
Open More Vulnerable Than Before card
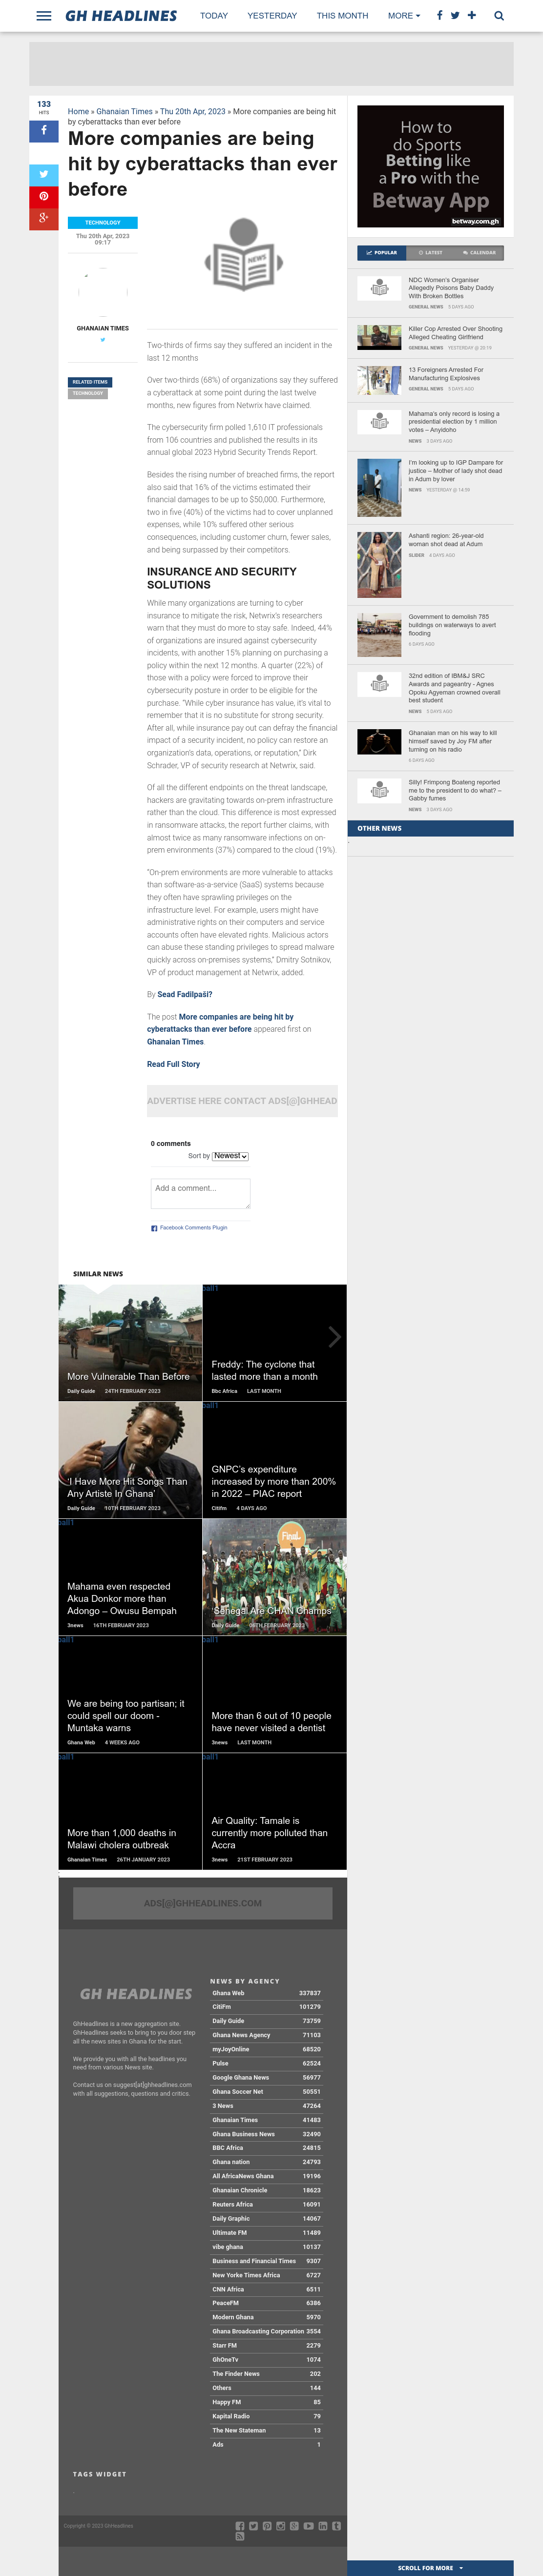130,1342
